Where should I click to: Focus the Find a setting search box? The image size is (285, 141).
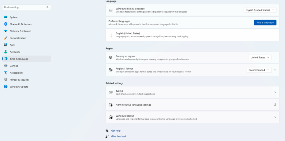pos(26,7)
